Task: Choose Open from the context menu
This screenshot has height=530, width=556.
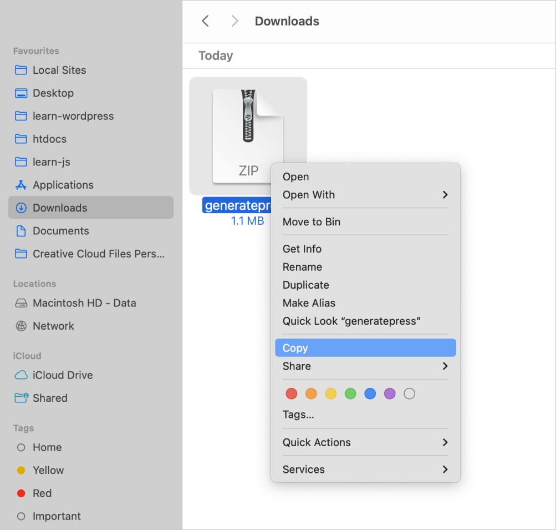Action: (x=365, y=177)
